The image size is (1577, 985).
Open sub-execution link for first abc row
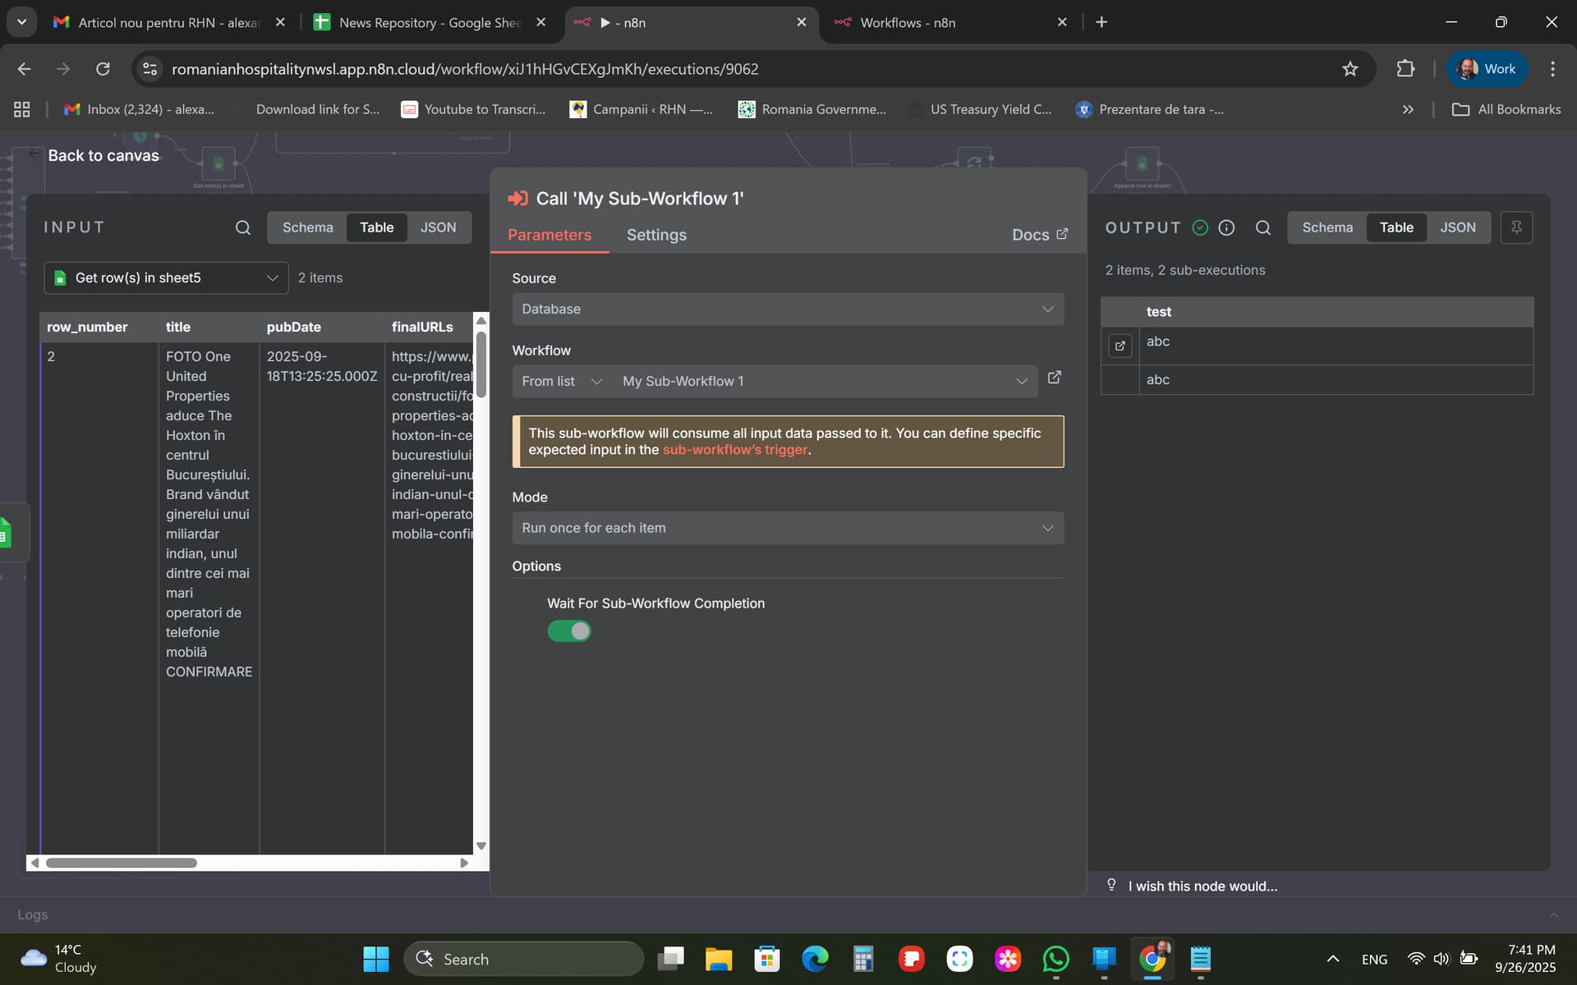coord(1120,346)
